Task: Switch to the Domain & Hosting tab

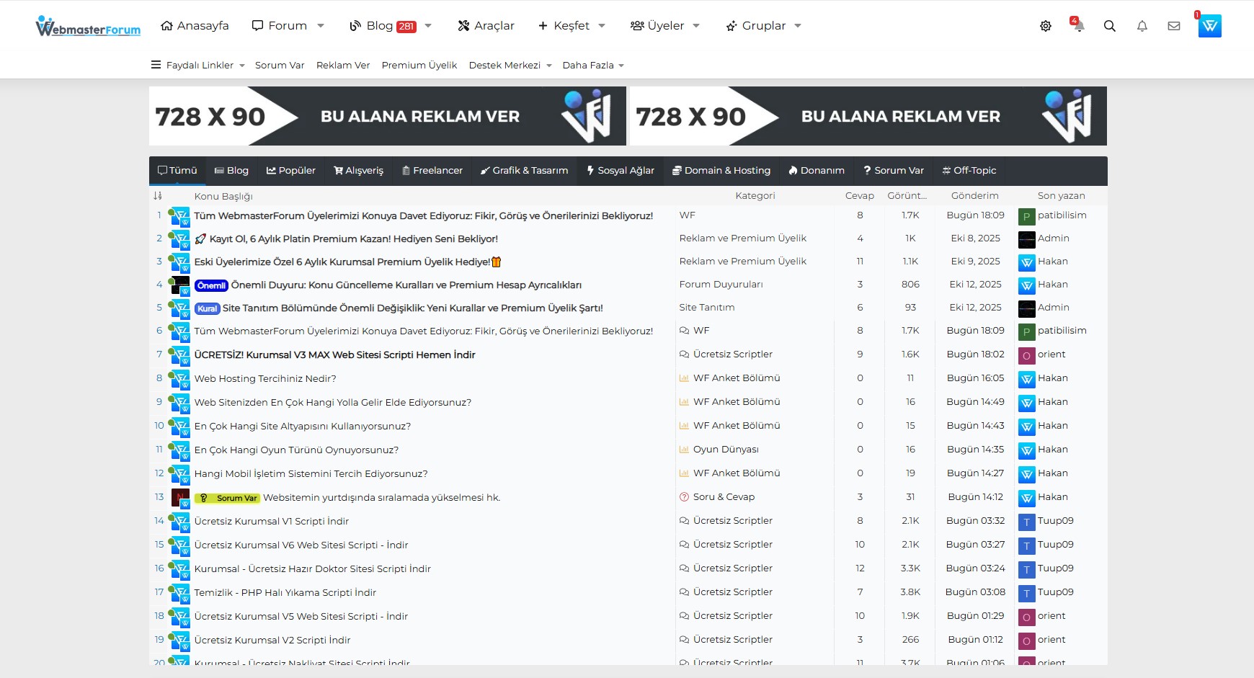Action: coord(721,171)
